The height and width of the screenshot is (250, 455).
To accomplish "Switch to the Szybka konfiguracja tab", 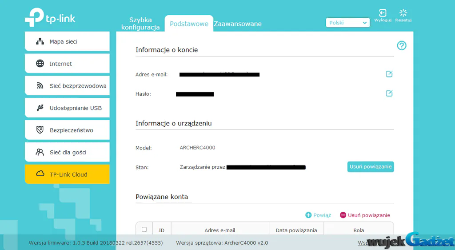I will [140, 24].
